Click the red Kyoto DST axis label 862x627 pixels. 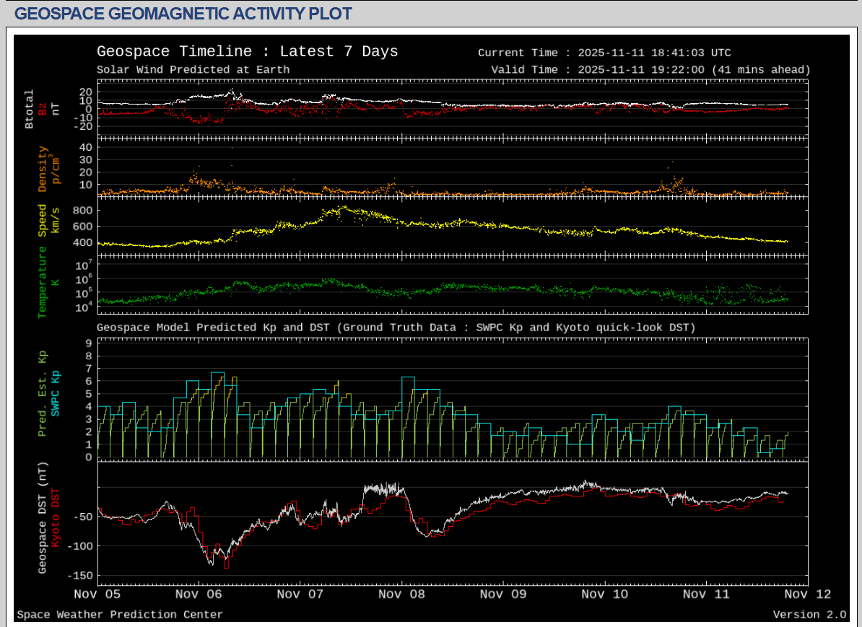(56, 518)
